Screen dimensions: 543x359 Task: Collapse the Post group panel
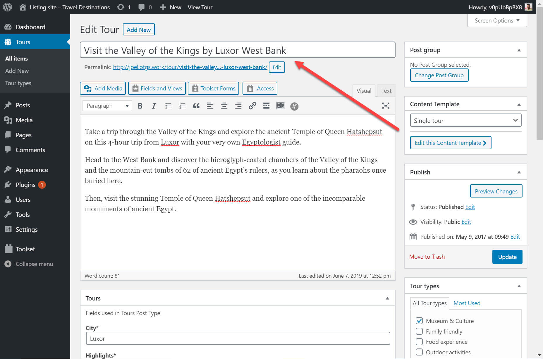click(x=519, y=50)
